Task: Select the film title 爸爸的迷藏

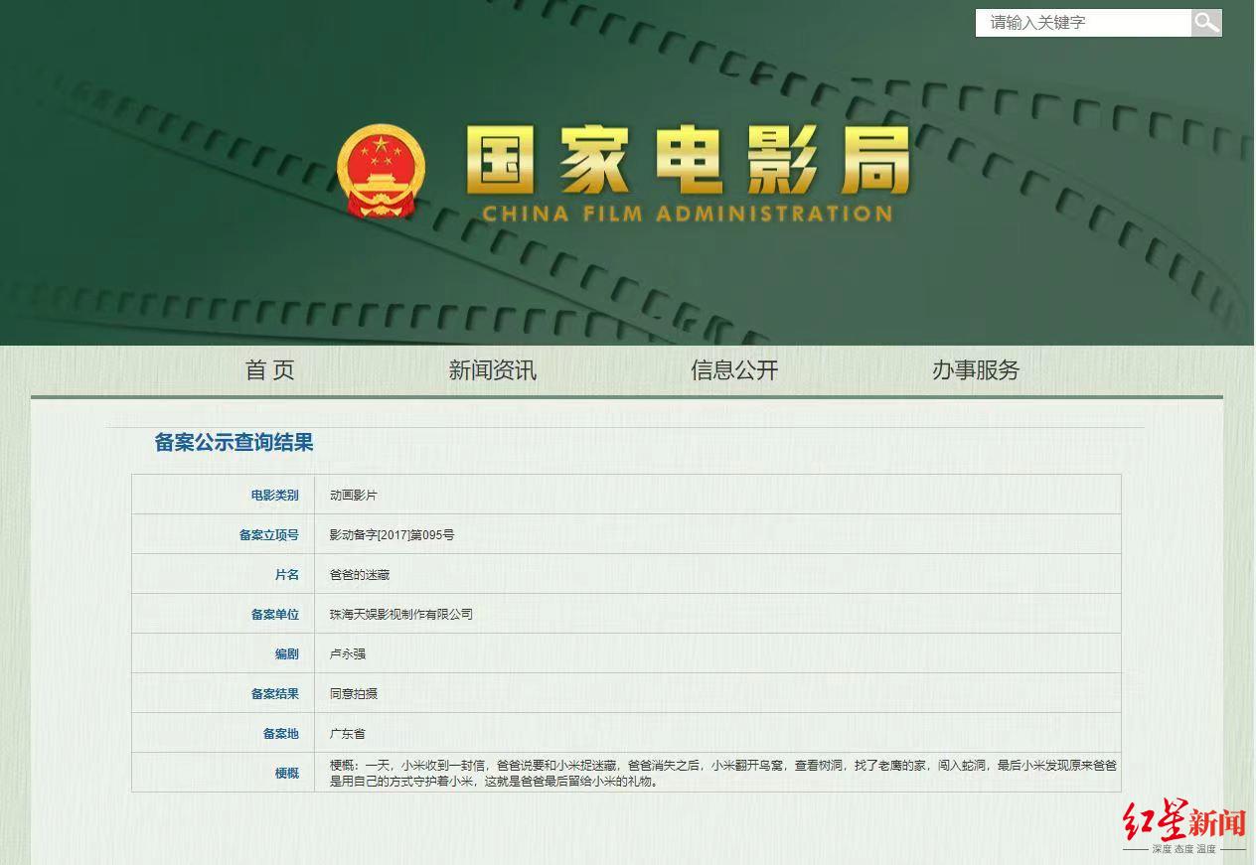Action: point(360,574)
